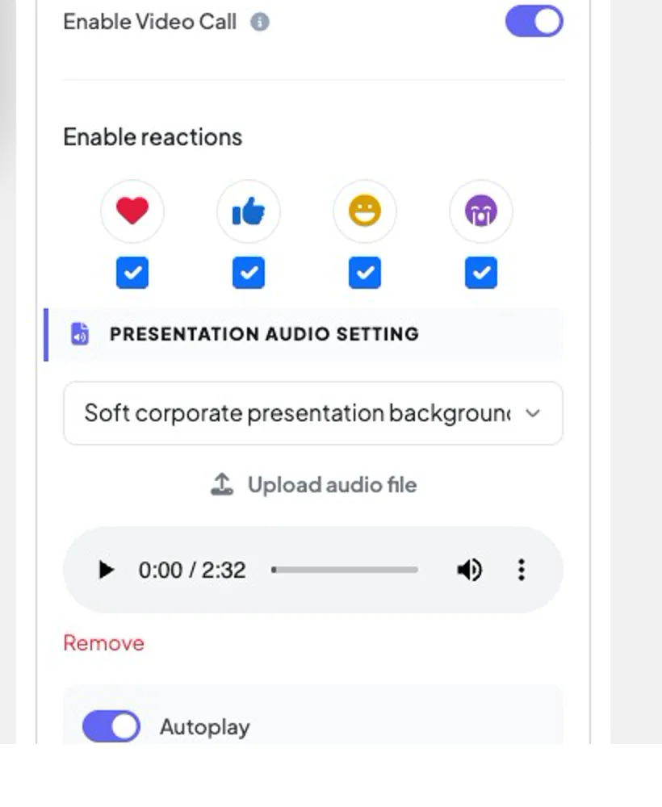Screen dimensions: 662x807
Task: Select the yellow smiling face reaction icon
Action: pyautogui.click(x=365, y=211)
